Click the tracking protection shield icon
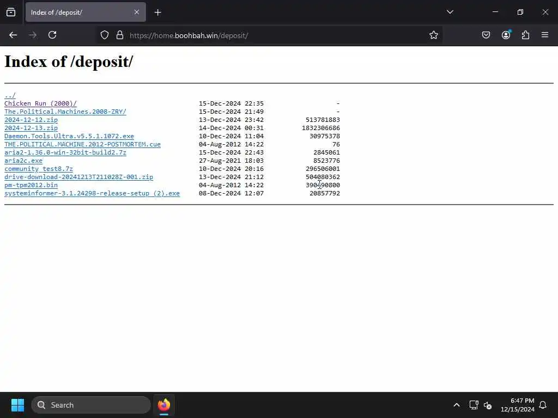This screenshot has height=418, width=558. coord(105,35)
